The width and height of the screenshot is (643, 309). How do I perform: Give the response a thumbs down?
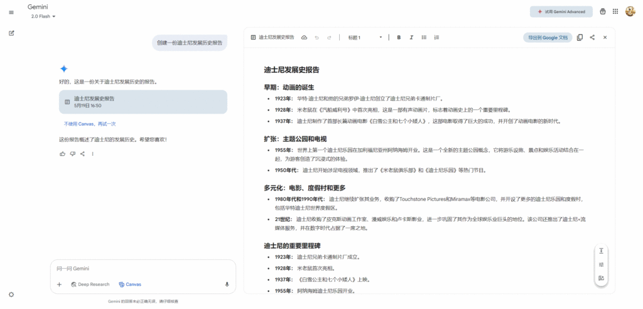click(x=73, y=154)
